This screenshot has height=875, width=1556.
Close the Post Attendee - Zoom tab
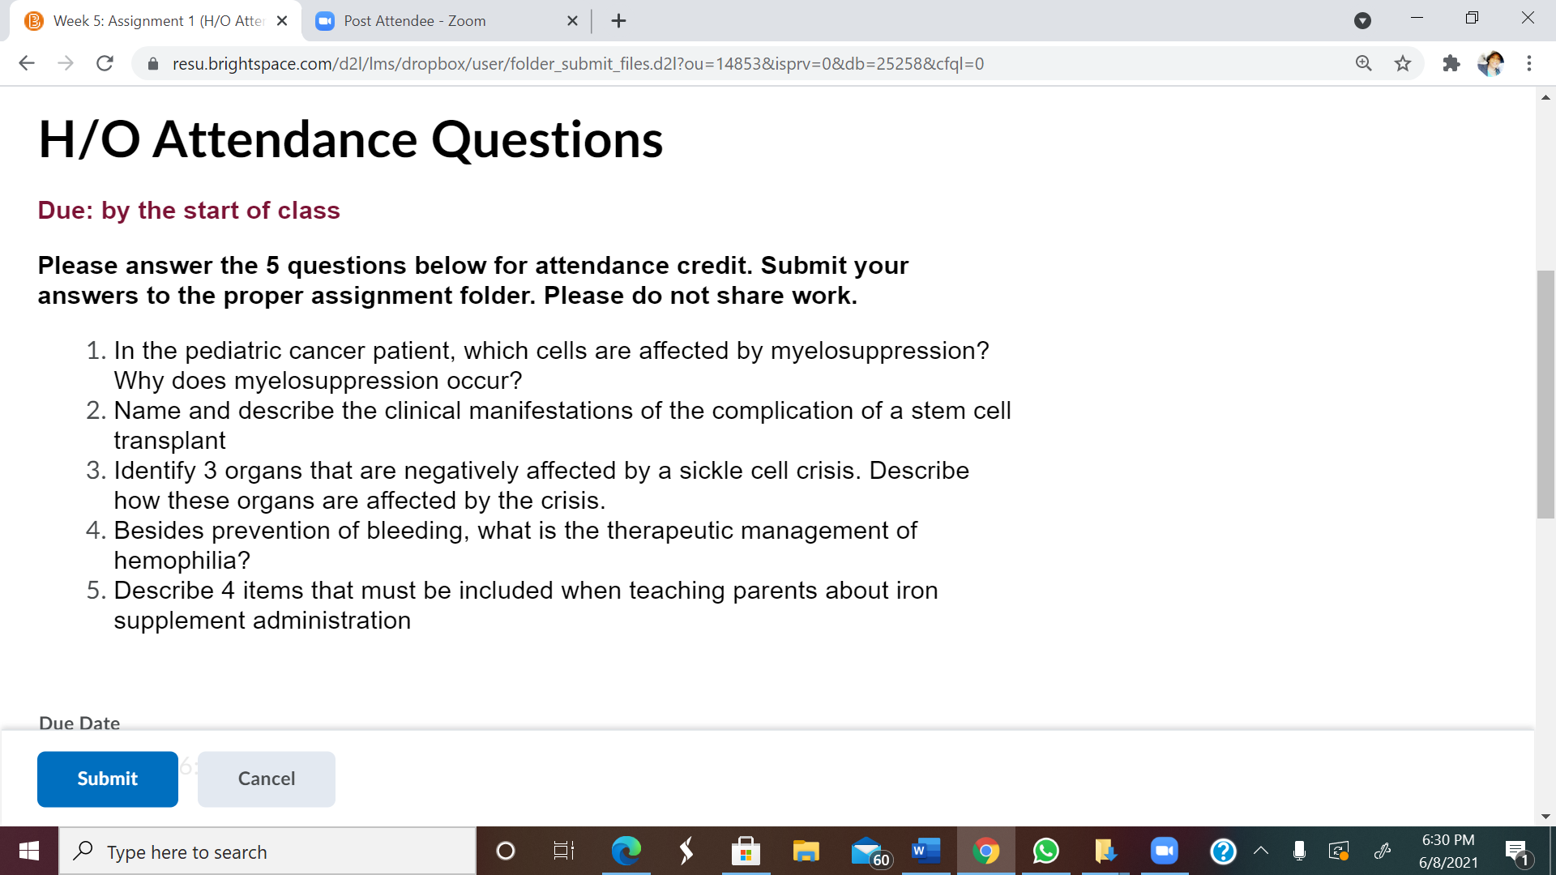coord(572,21)
